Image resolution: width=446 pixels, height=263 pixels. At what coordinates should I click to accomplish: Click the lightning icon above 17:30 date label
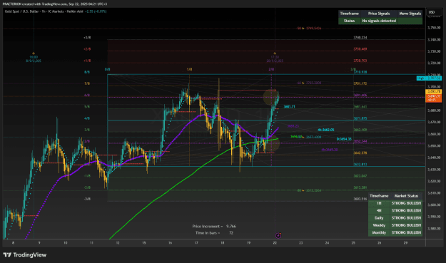(275, 53)
